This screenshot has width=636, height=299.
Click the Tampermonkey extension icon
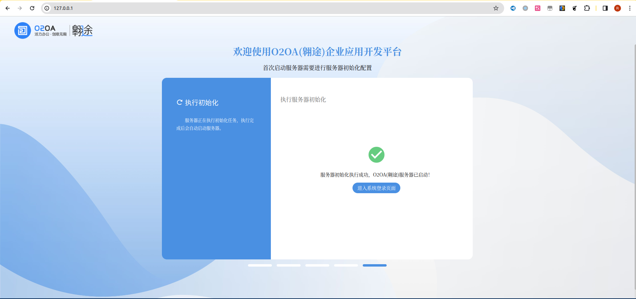[550, 8]
